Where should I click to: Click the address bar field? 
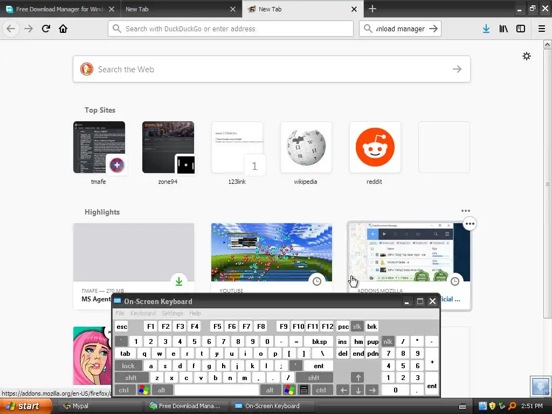(x=231, y=29)
